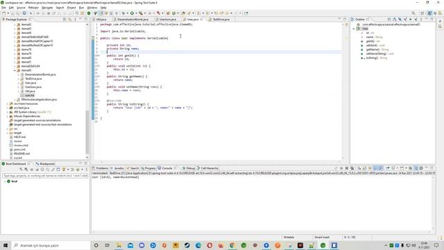The height and width of the screenshot is (250, 444).
Task: Click the Boot Dashboard filter text field
Action: tap(45, 176)
